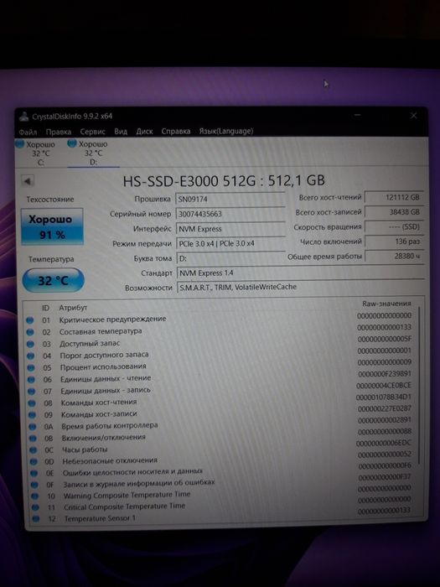The width and height of the screenshot is (440, 587).
Task: Select the row Порог доступного запаса
Action: tap(220, 353)
